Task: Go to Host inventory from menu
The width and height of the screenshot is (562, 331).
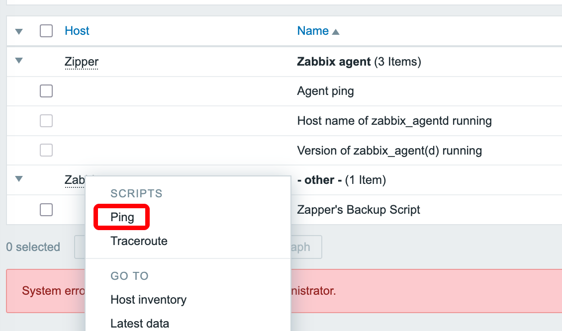Action: pos(148,300)
